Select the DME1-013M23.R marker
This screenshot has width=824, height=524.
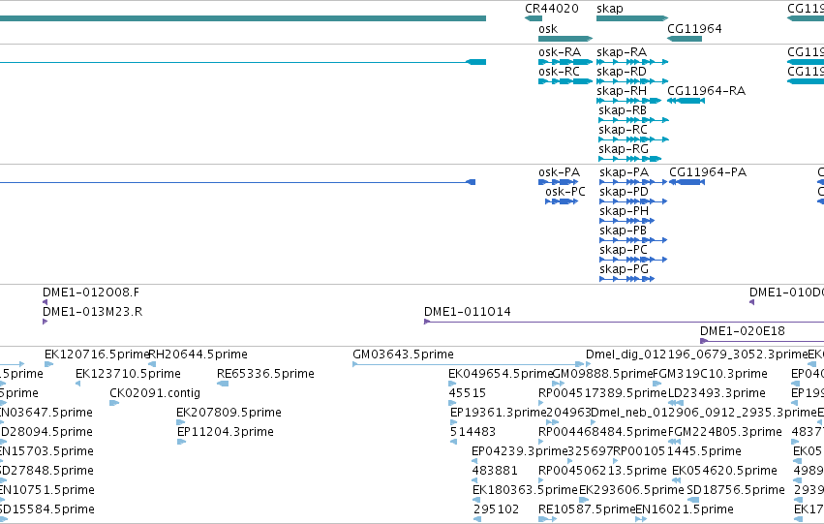(x=46, y=322)
